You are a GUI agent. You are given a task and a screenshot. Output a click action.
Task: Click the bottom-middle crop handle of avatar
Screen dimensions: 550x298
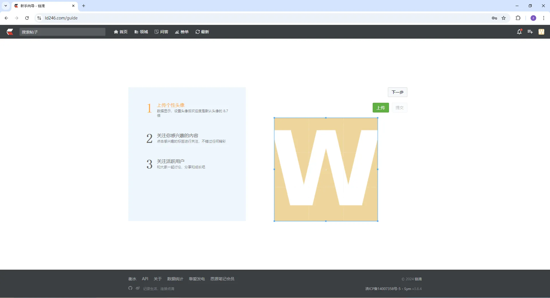(326, 221)
